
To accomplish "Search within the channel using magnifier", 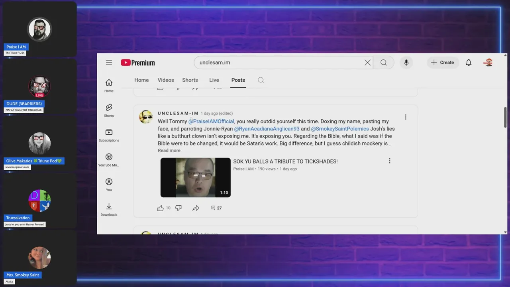I will 261,80.
